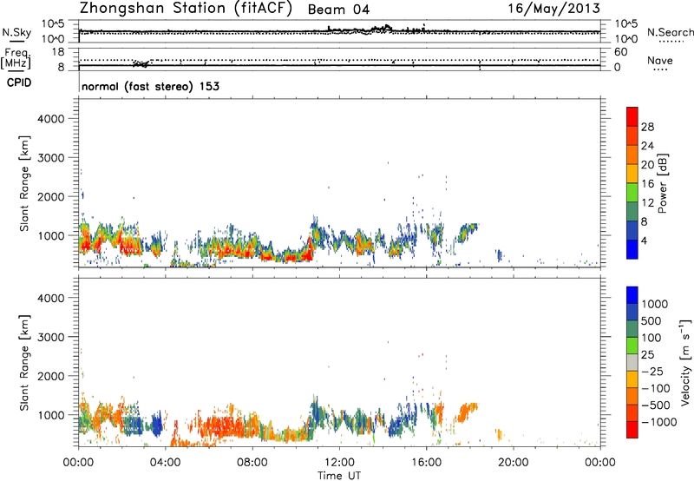Click the 'Nave' legend label
The width and height of the screenshot is (694, 481).
click(660, 61)
